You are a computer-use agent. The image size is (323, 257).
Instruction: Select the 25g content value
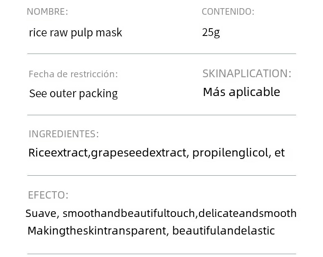point(211,32)
